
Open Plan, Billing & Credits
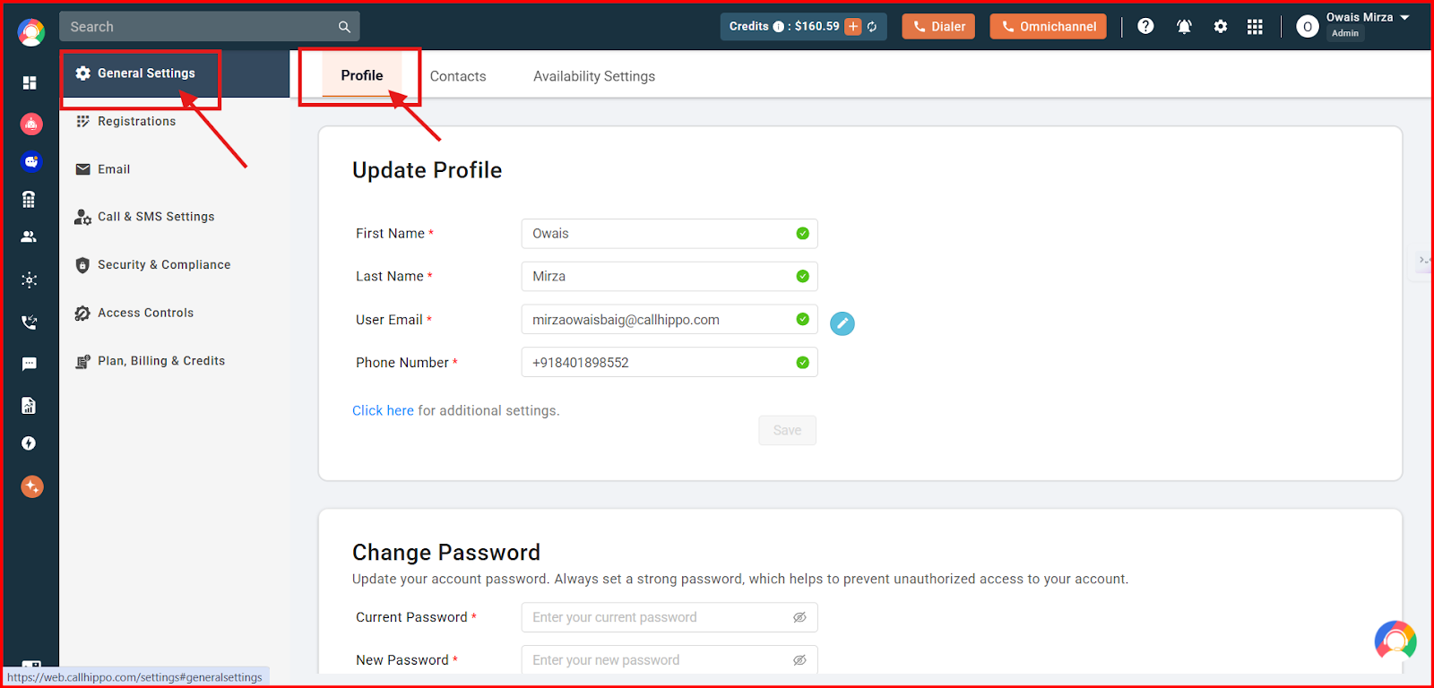pos(161,361)
